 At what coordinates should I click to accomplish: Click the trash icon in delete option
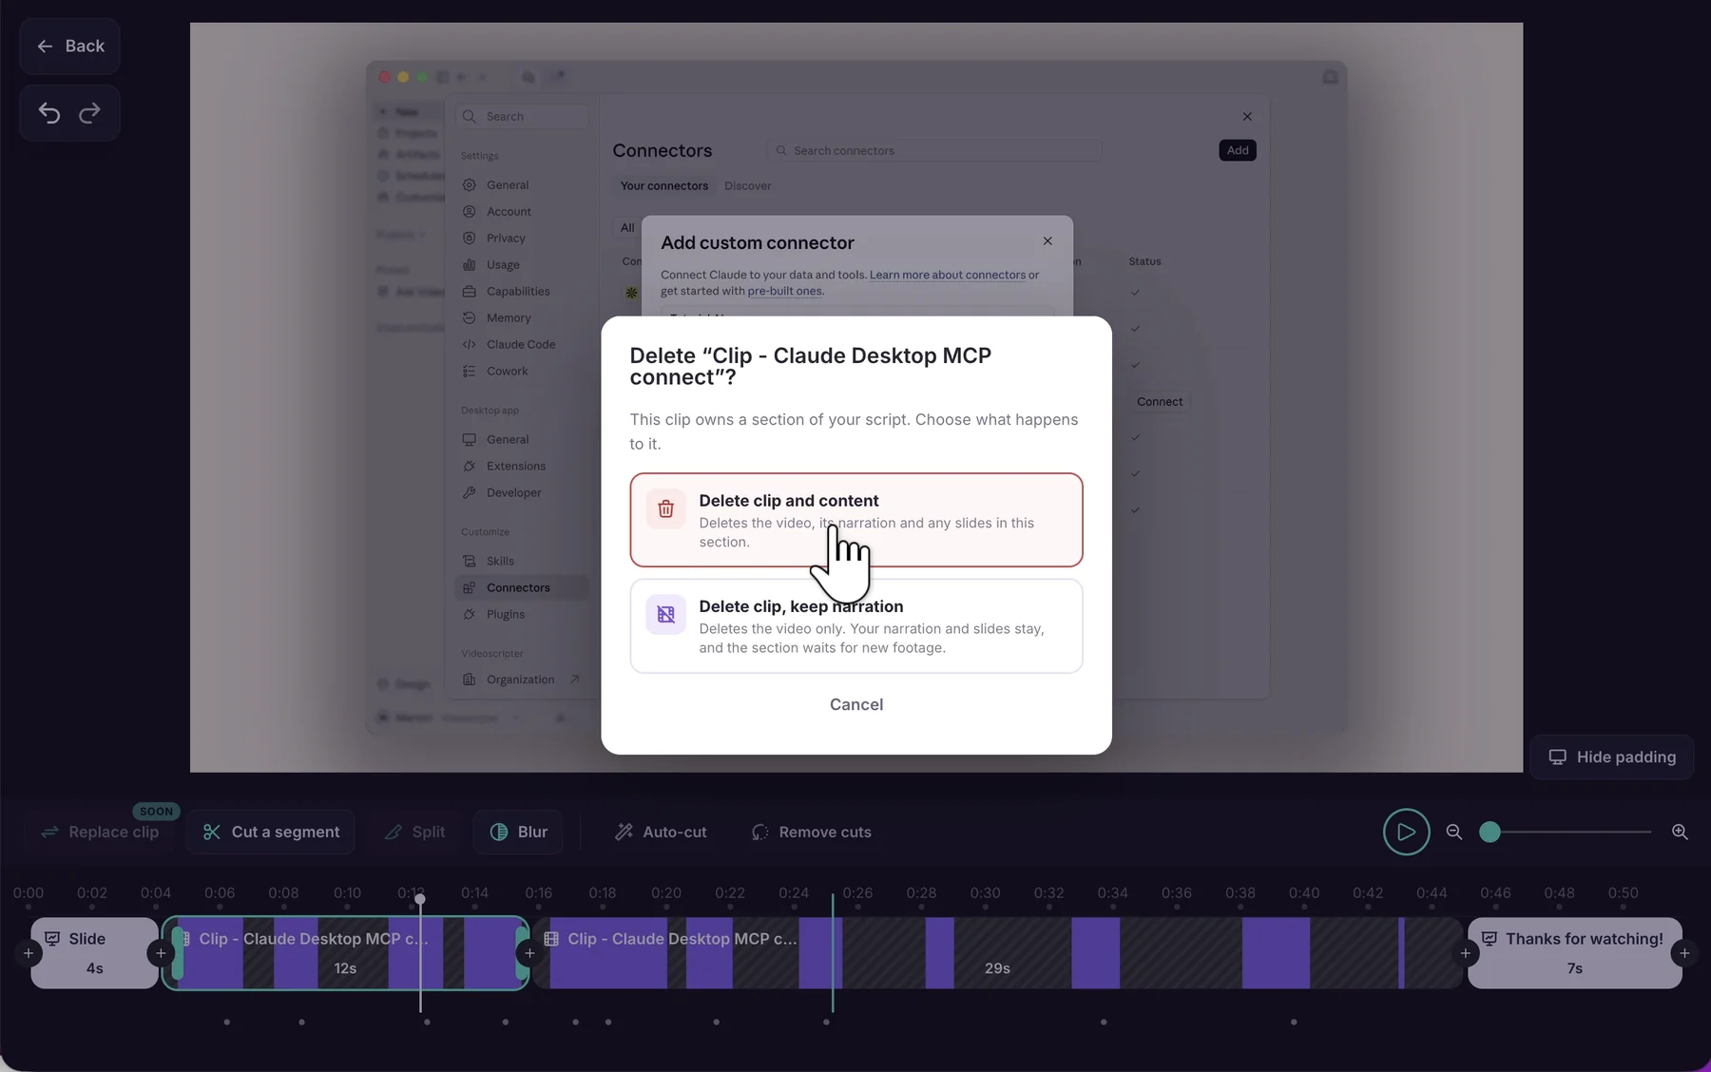click(x=665, y=508)
